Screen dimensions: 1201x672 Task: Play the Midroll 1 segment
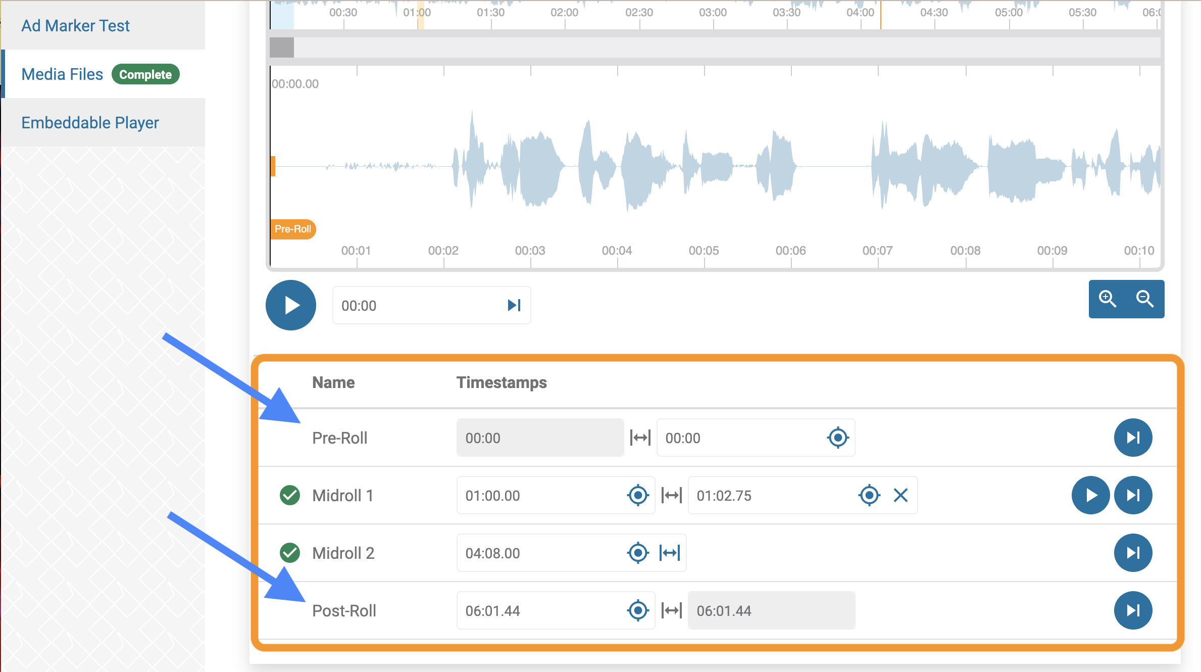1091,495
